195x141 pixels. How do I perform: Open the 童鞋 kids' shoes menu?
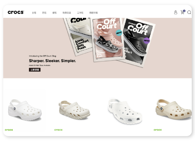[54, 13]
